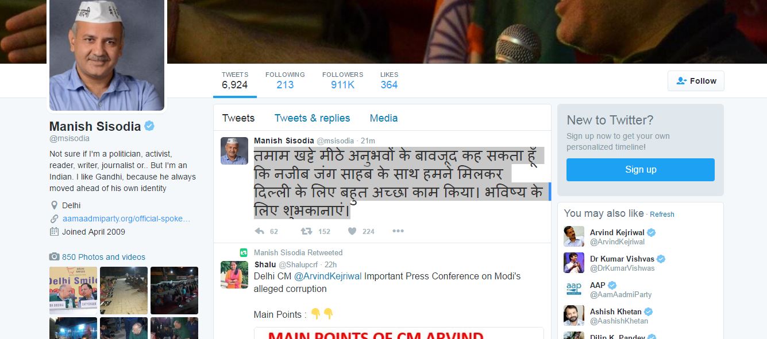Open AAP account avatar in suggestions
Screen dimensions: 767x339
click(x=574, y=289)
